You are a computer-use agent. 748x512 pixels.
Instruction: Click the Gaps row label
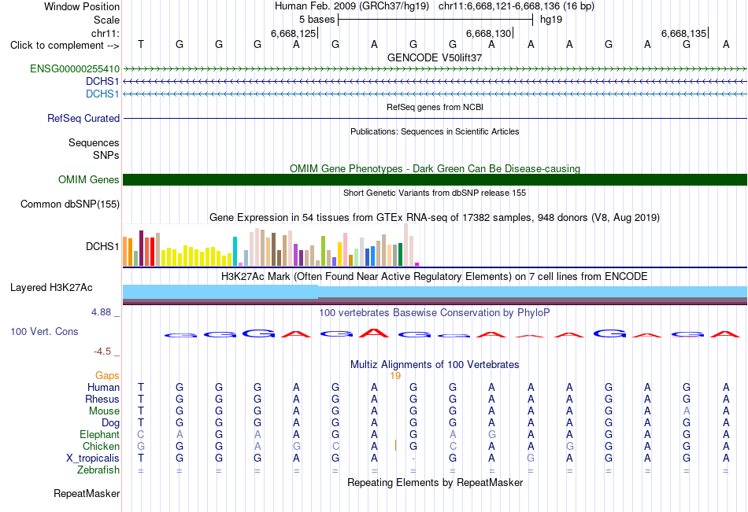pyautogui.click(x=107, y=376)
